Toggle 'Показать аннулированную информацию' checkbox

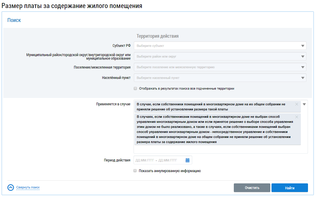135,171
